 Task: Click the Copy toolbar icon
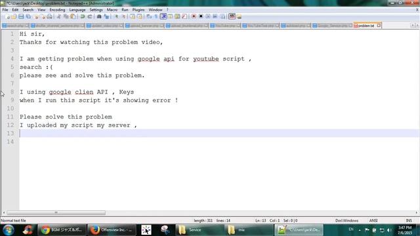66,16
